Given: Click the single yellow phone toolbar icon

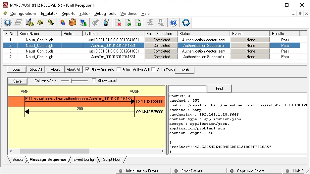Looking at the screenshot, I should click(x=40, y=22).
